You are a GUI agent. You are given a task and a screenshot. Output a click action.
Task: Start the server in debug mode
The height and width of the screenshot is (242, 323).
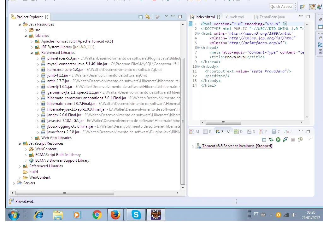[x=271, y=140]
